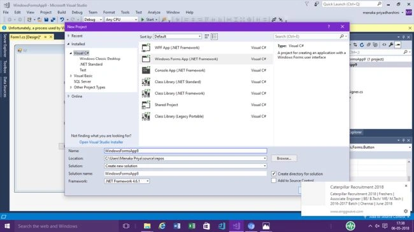The image size is (414, 232).
Task: Click the Solution Explorer View Code icon
Action: (384, 45)
